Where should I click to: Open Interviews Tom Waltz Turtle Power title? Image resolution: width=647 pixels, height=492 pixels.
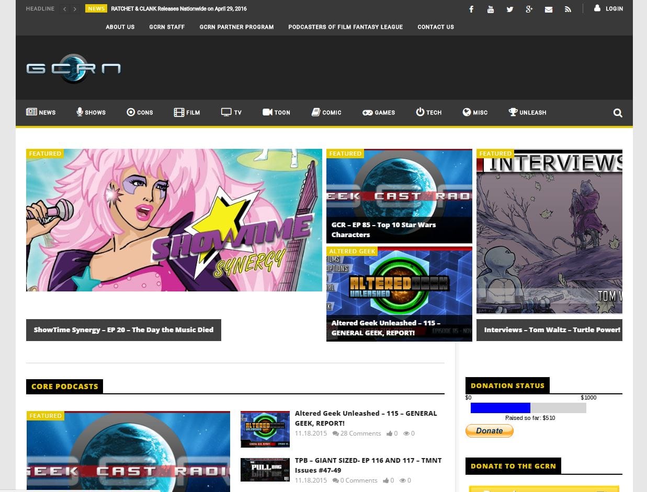[552, 330]
